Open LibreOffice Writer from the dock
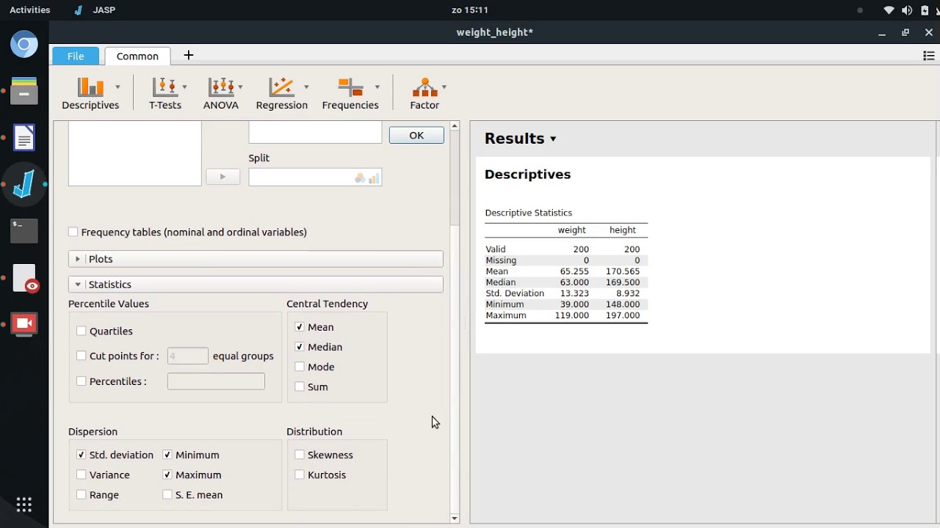The width and height of the screenshot is (940, 528). click(24, 137)
